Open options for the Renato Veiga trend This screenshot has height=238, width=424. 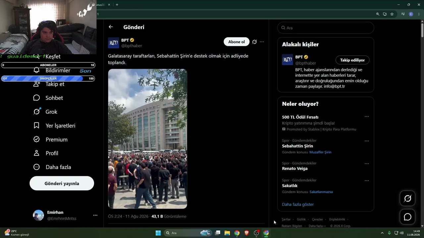367,164
